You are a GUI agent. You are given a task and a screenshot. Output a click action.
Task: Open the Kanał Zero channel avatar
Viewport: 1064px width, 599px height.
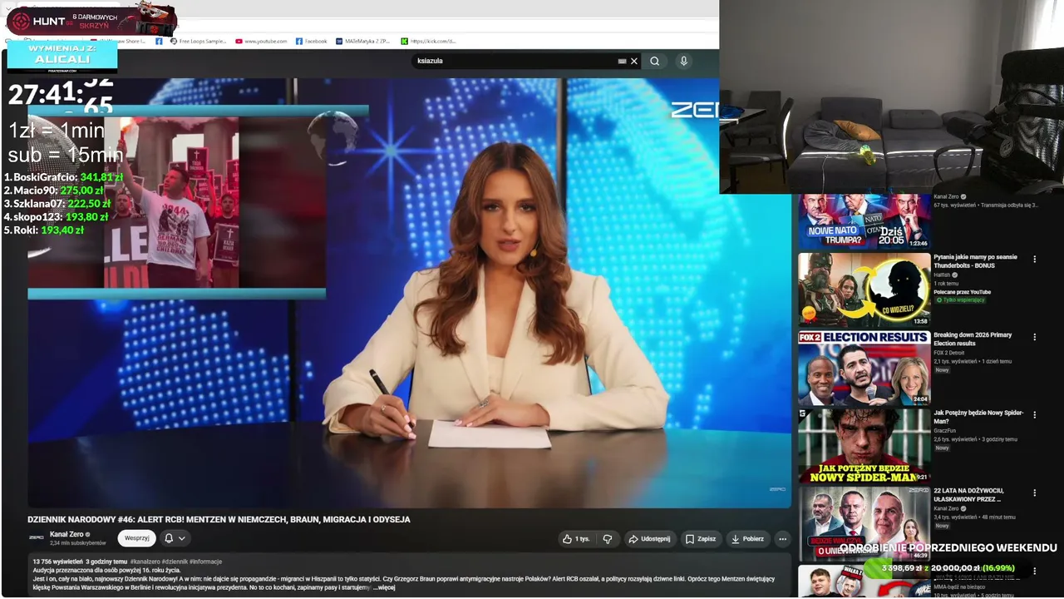coord(37,537)
